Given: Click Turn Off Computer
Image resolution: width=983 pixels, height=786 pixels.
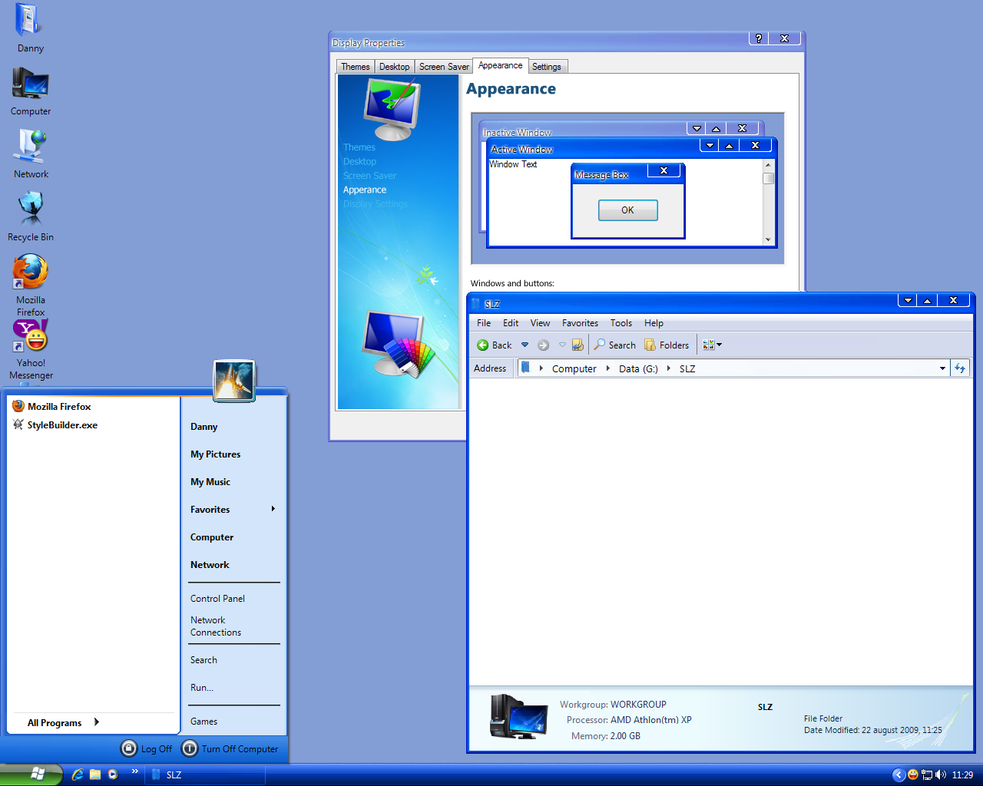Looking at the screenshot, I should pyautogui.click(x=230, y=748).
